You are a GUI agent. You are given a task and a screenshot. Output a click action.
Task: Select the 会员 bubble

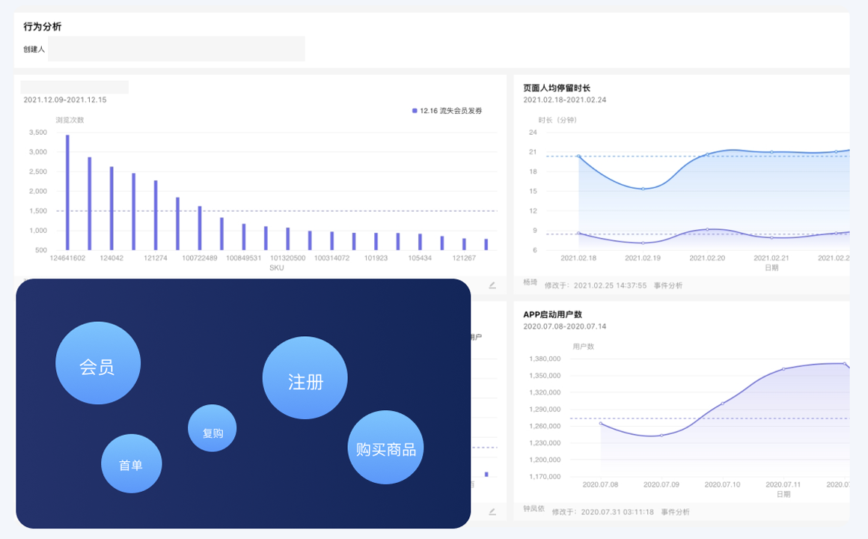click(x=97, y=364)
